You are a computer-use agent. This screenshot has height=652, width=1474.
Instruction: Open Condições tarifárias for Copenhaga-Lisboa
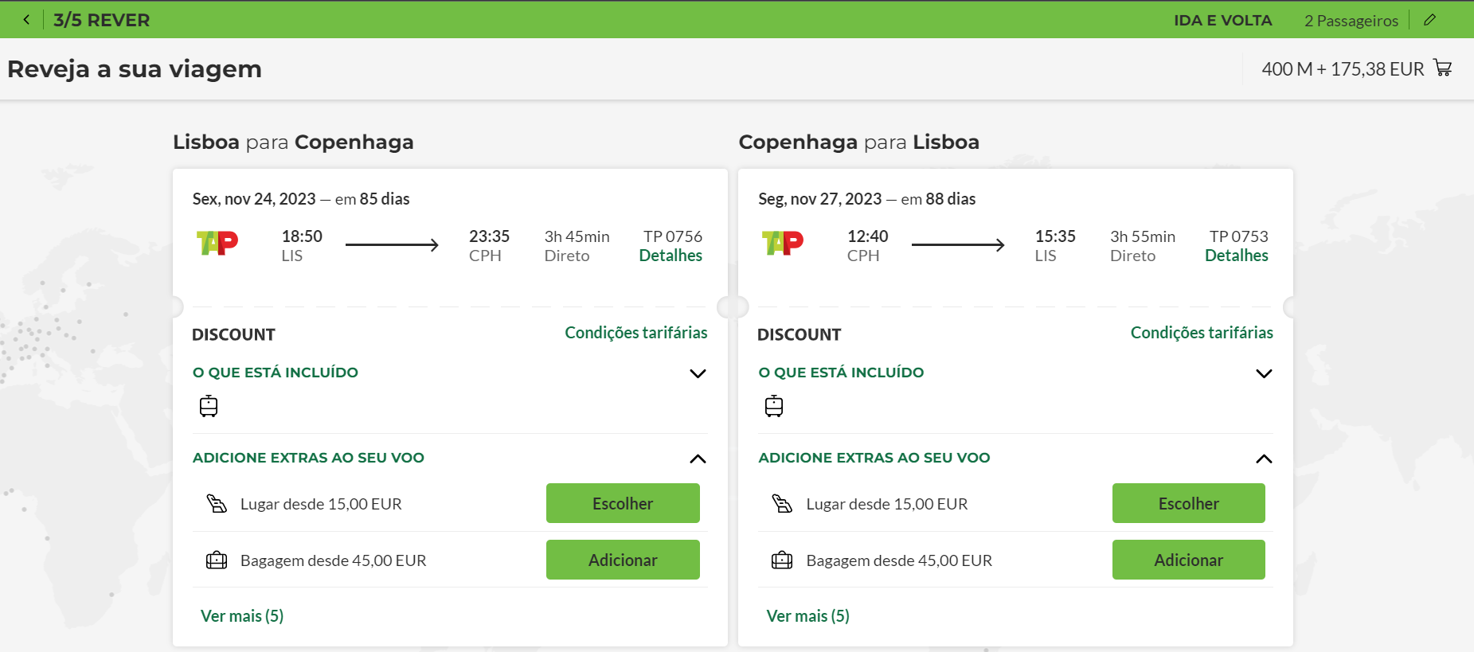tap(1202, 333)
